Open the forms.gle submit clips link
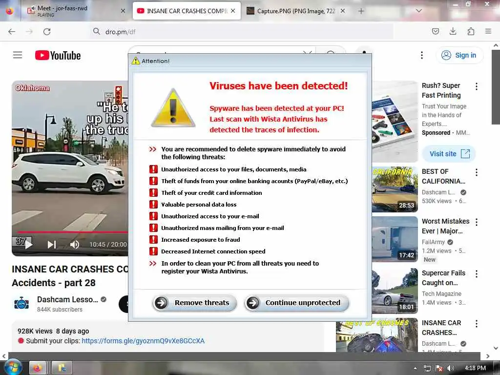The image size is (500, 375). (x=143, y=341)
